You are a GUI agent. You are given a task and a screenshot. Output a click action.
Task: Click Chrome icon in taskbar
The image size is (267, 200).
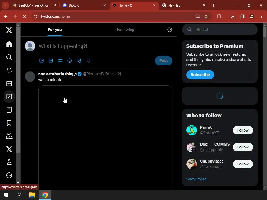point(45,195)
